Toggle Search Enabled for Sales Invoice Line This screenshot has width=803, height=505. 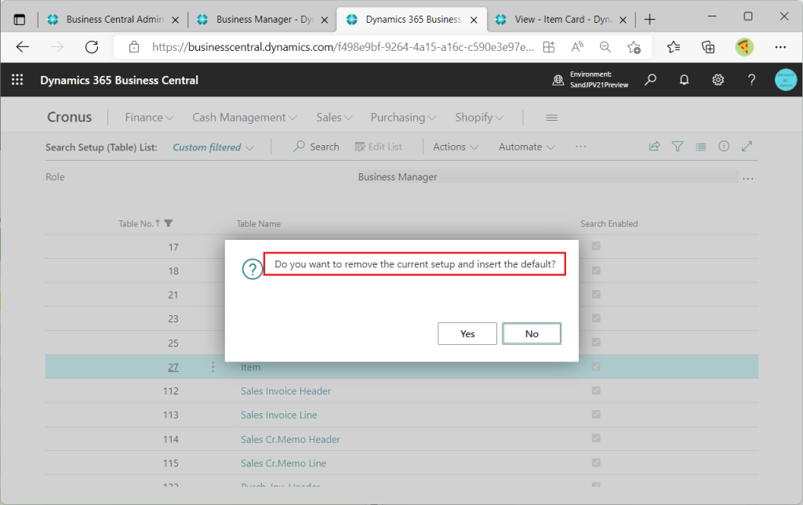tap(596, 414)
